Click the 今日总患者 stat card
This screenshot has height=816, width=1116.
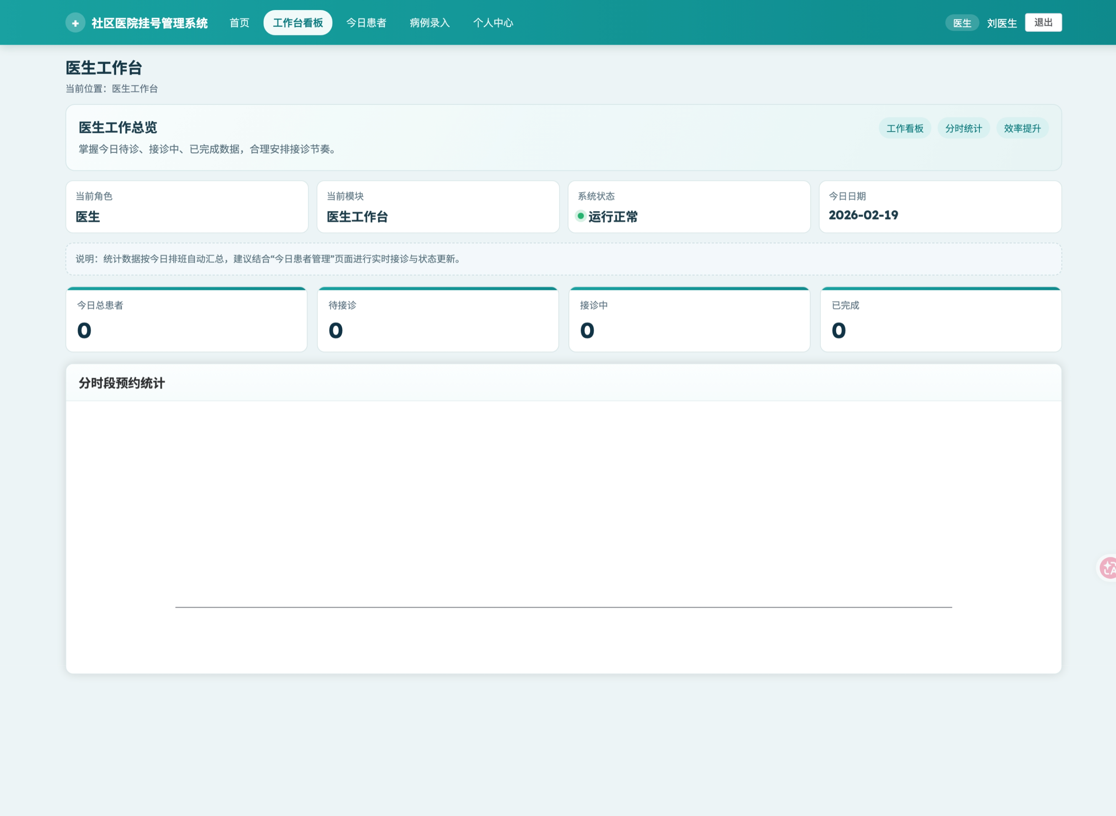click(186, 320)
